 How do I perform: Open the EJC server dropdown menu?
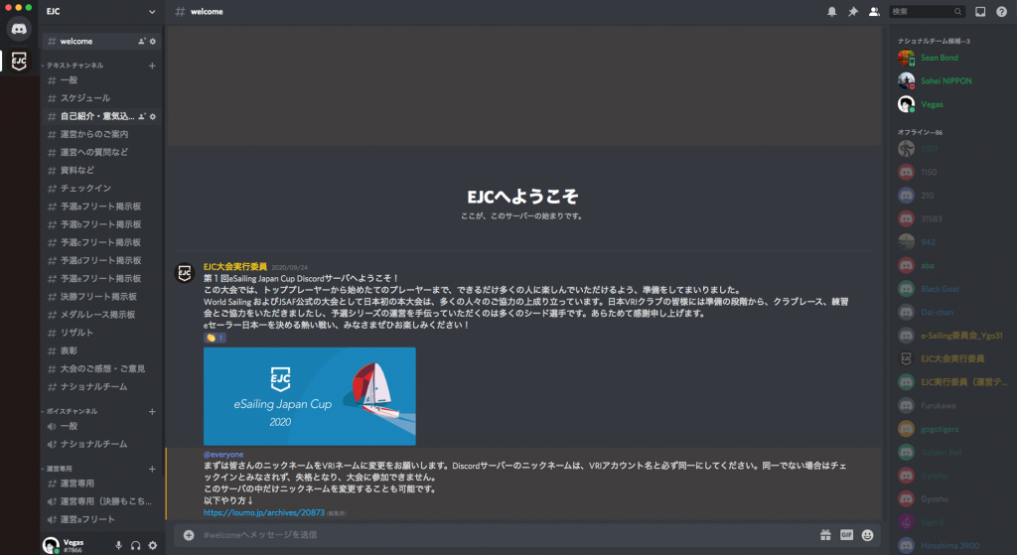(101, 12)
